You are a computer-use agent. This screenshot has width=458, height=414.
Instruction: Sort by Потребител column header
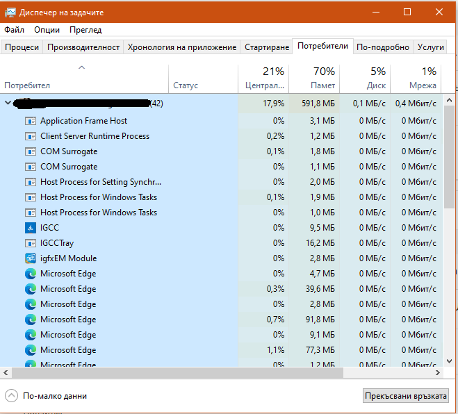point(27,85)
